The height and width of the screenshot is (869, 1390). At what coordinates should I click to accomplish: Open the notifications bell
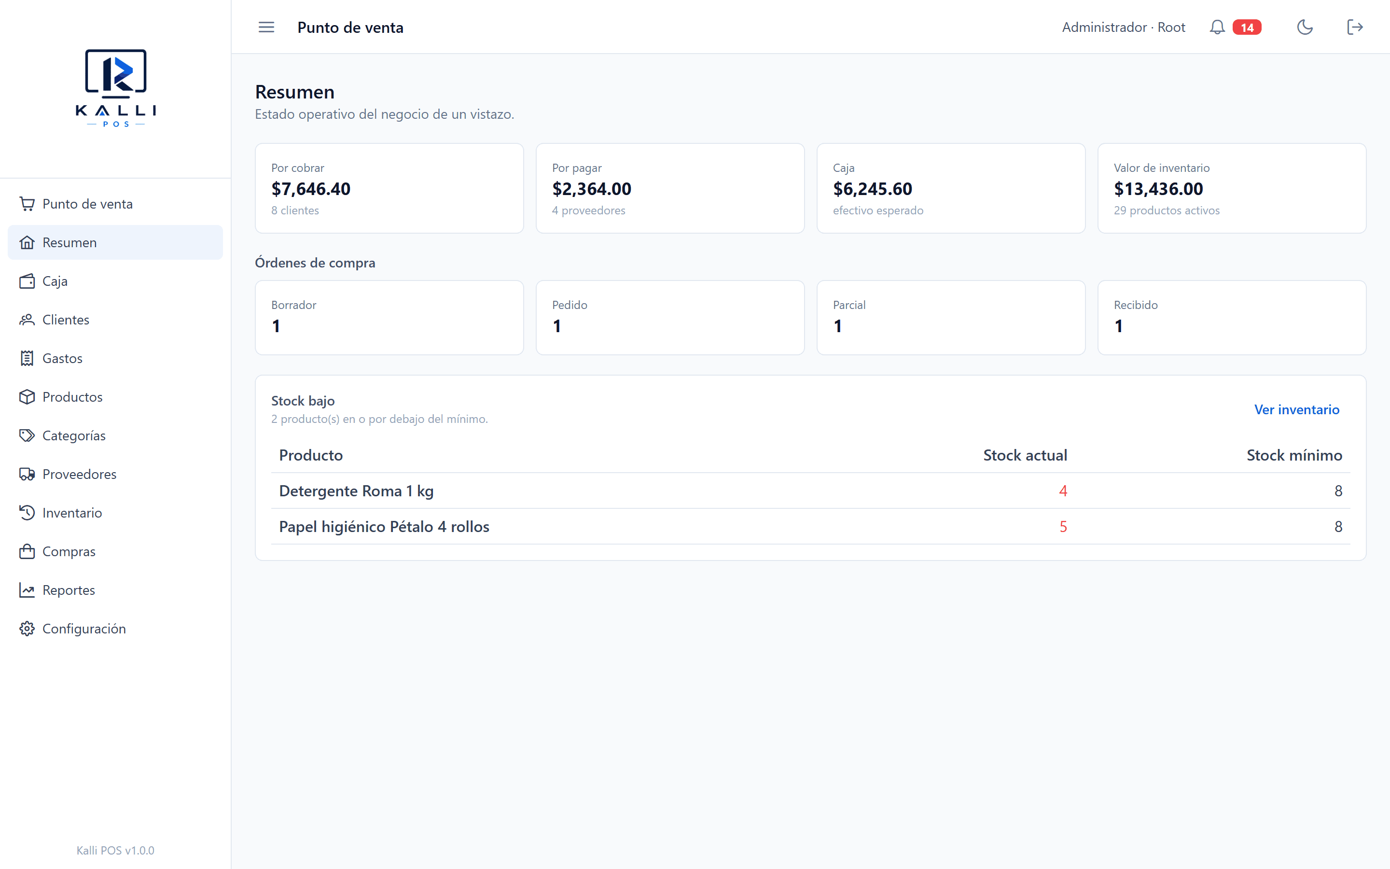pos(1217,27)
